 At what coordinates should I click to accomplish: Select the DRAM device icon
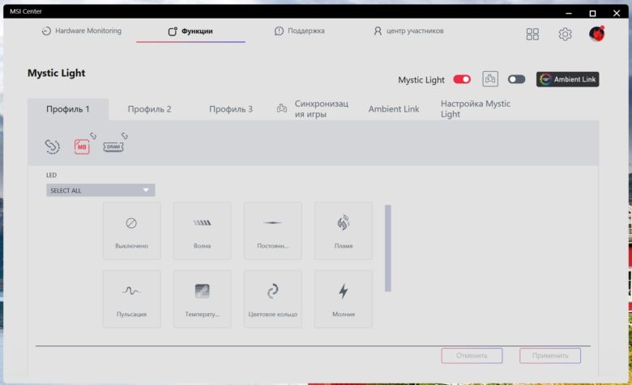(x=113, y=147)
